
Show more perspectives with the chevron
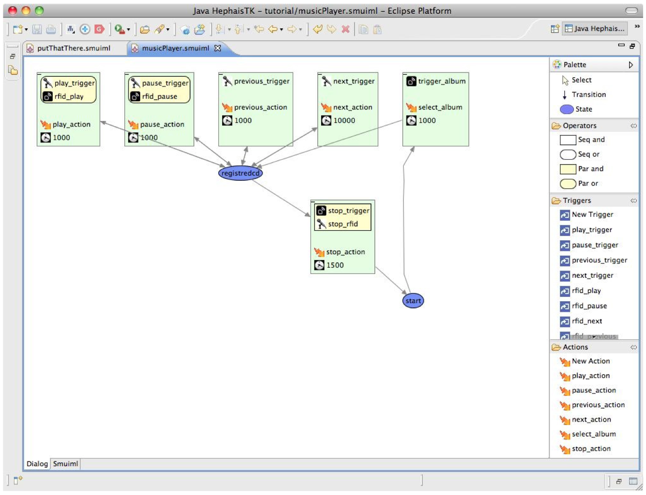[637, 26]
